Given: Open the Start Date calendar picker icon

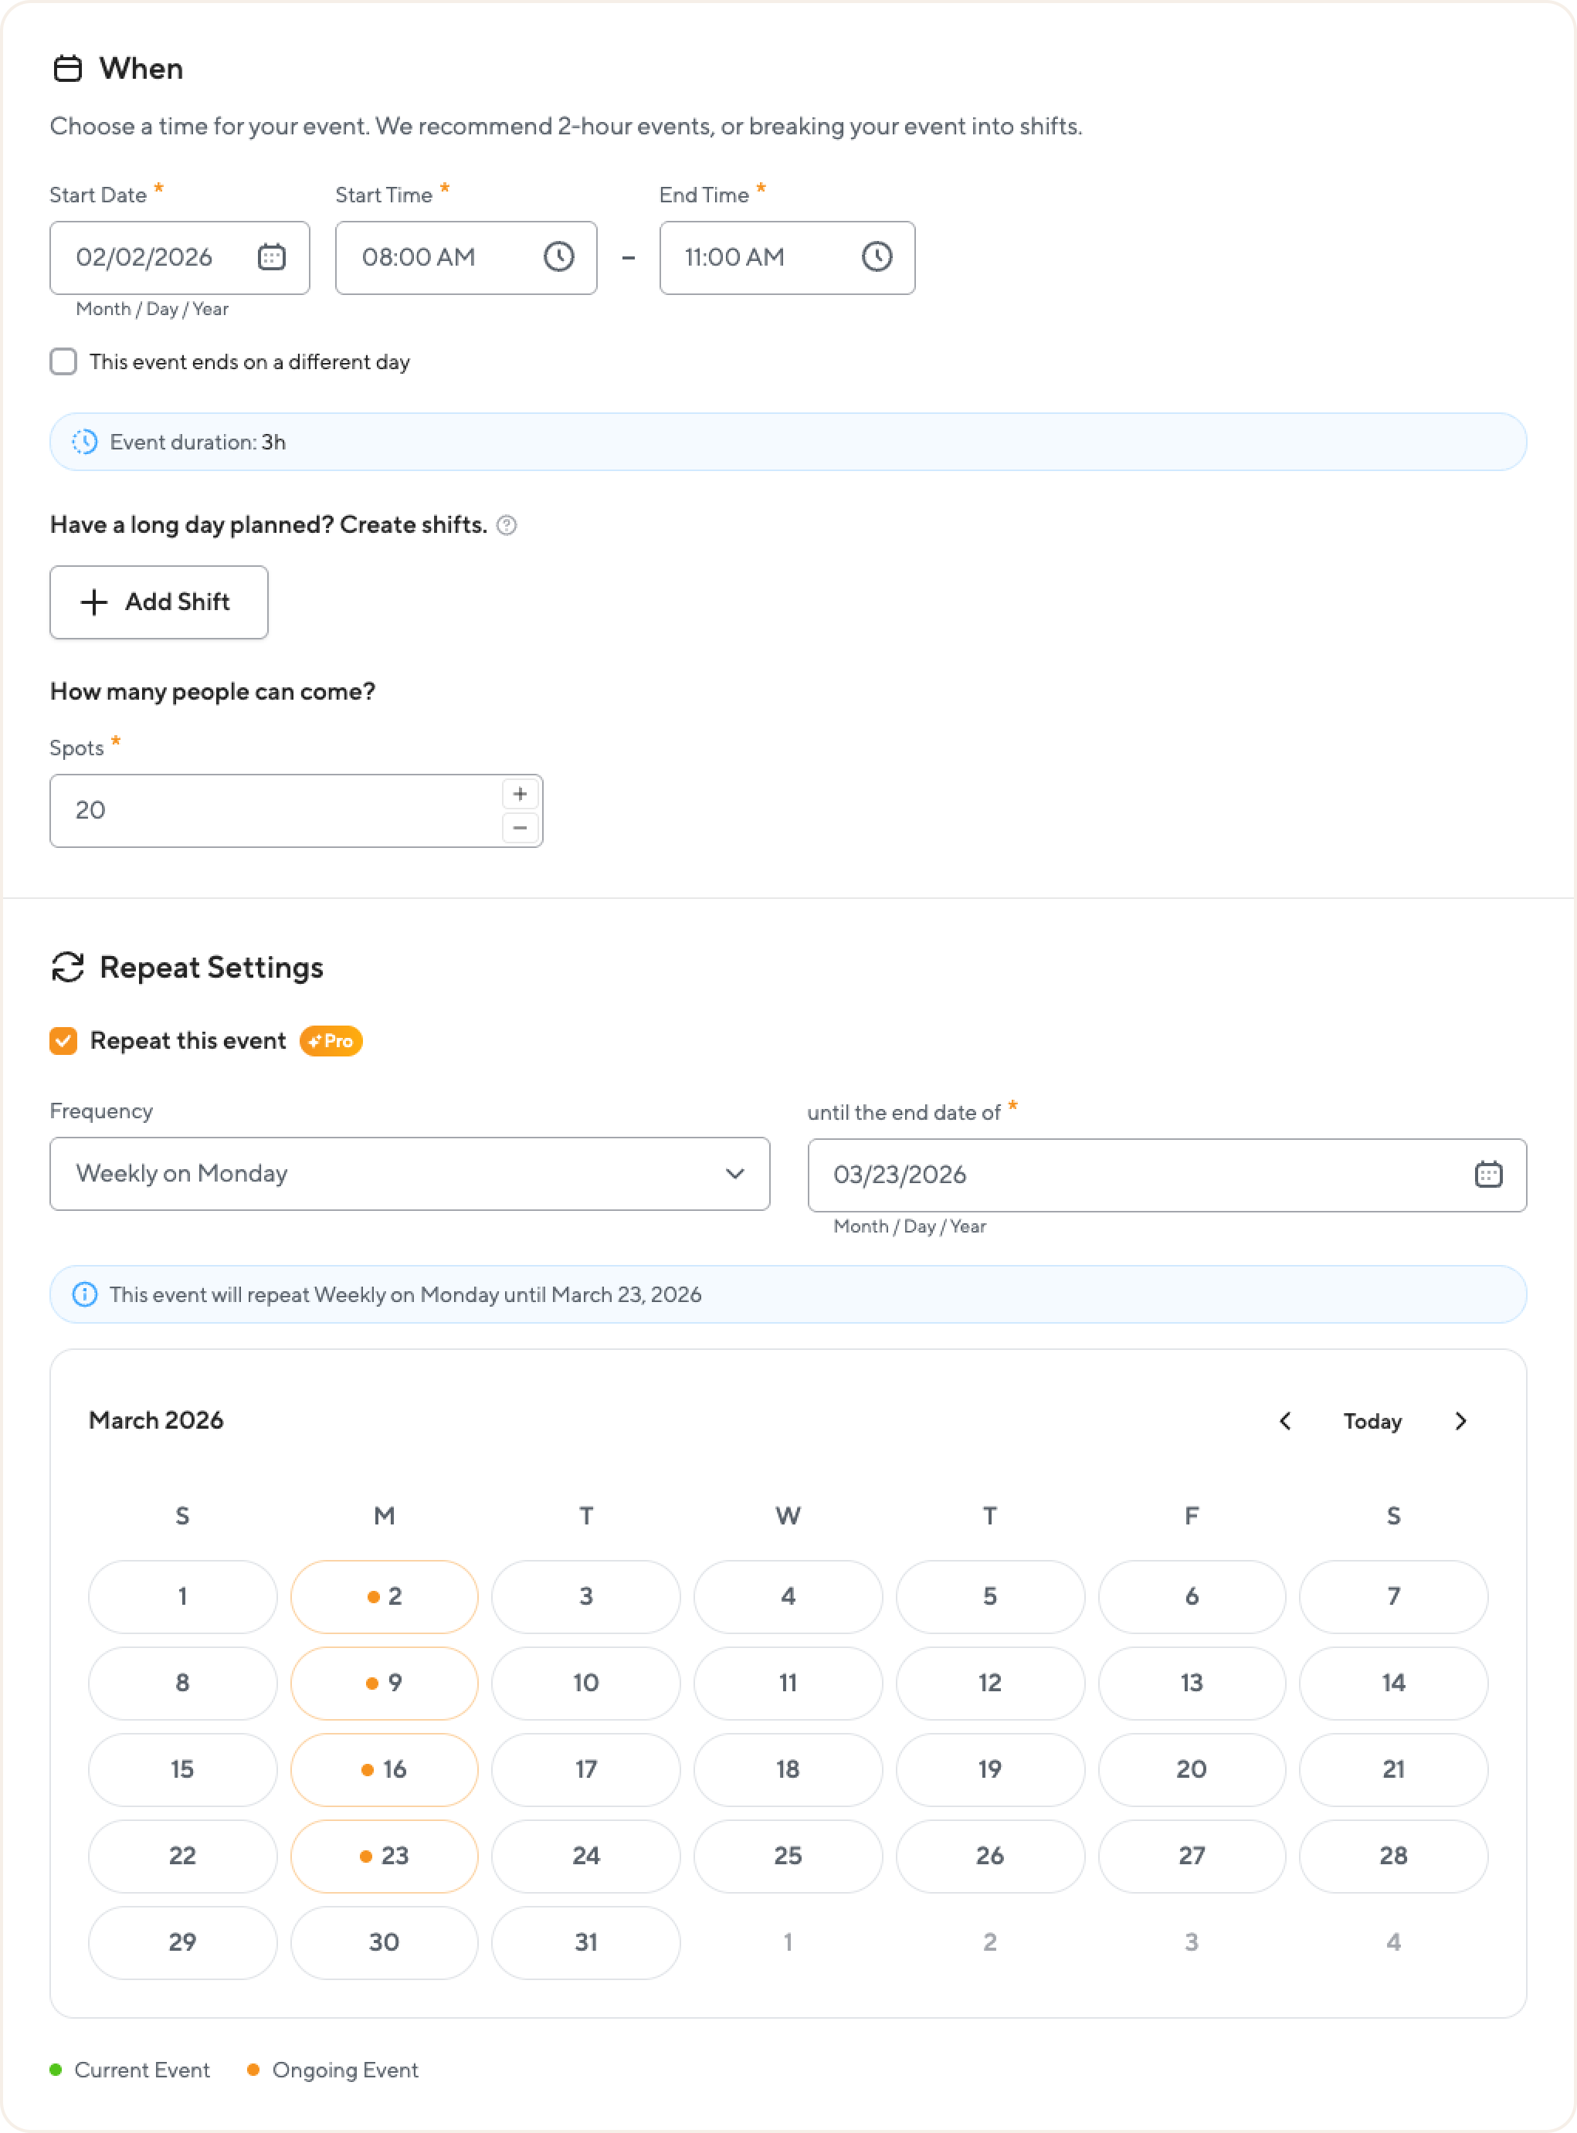Looking at the screenshot, I should tap(271, 256).
